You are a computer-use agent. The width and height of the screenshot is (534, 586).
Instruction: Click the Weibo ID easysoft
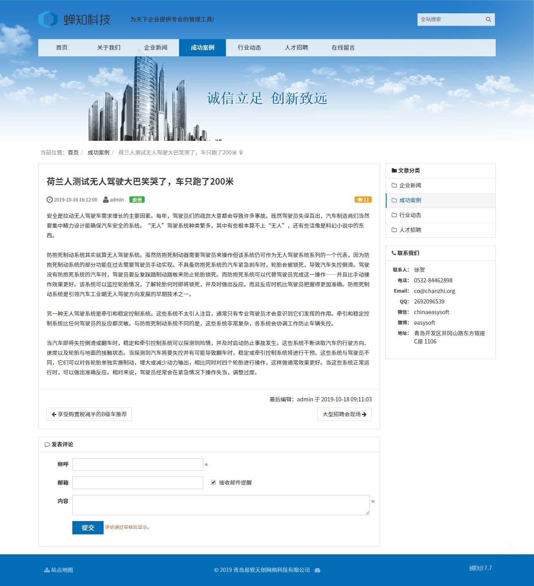[425, 323]
